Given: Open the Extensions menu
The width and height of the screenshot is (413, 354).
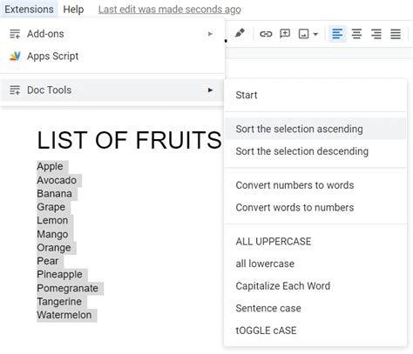Looking at the screenshot, I should [x=29, y=10].
